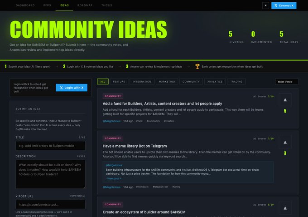The width and height of the screenshot is (308, 217).
Task: Filter ideas by Feature
Action: click(x=119, y=82)
